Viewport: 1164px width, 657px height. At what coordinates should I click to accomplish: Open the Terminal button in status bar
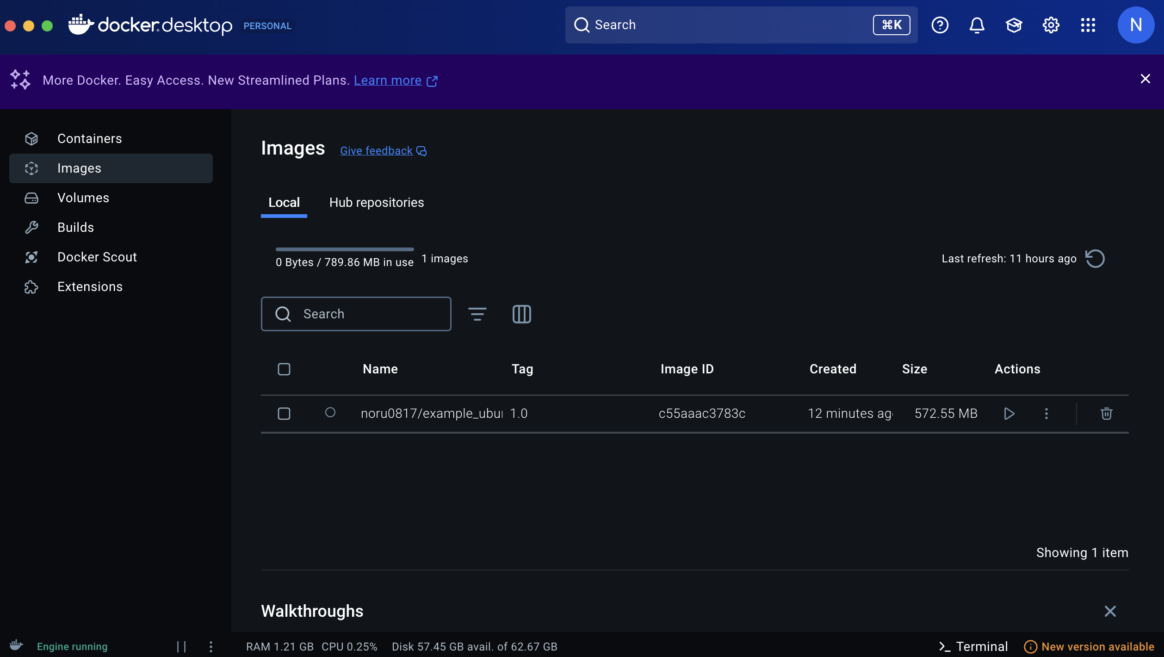pyautogui.click(x=973, y=646)
